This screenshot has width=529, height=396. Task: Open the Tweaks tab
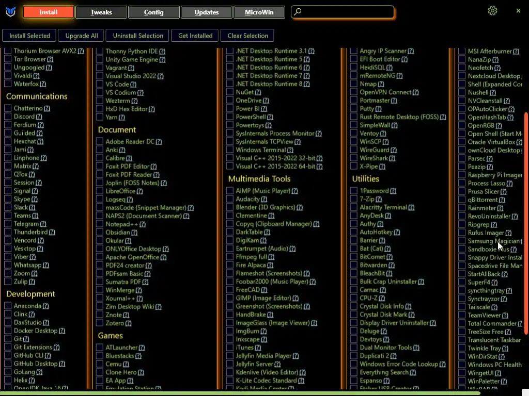coord(101,12)
